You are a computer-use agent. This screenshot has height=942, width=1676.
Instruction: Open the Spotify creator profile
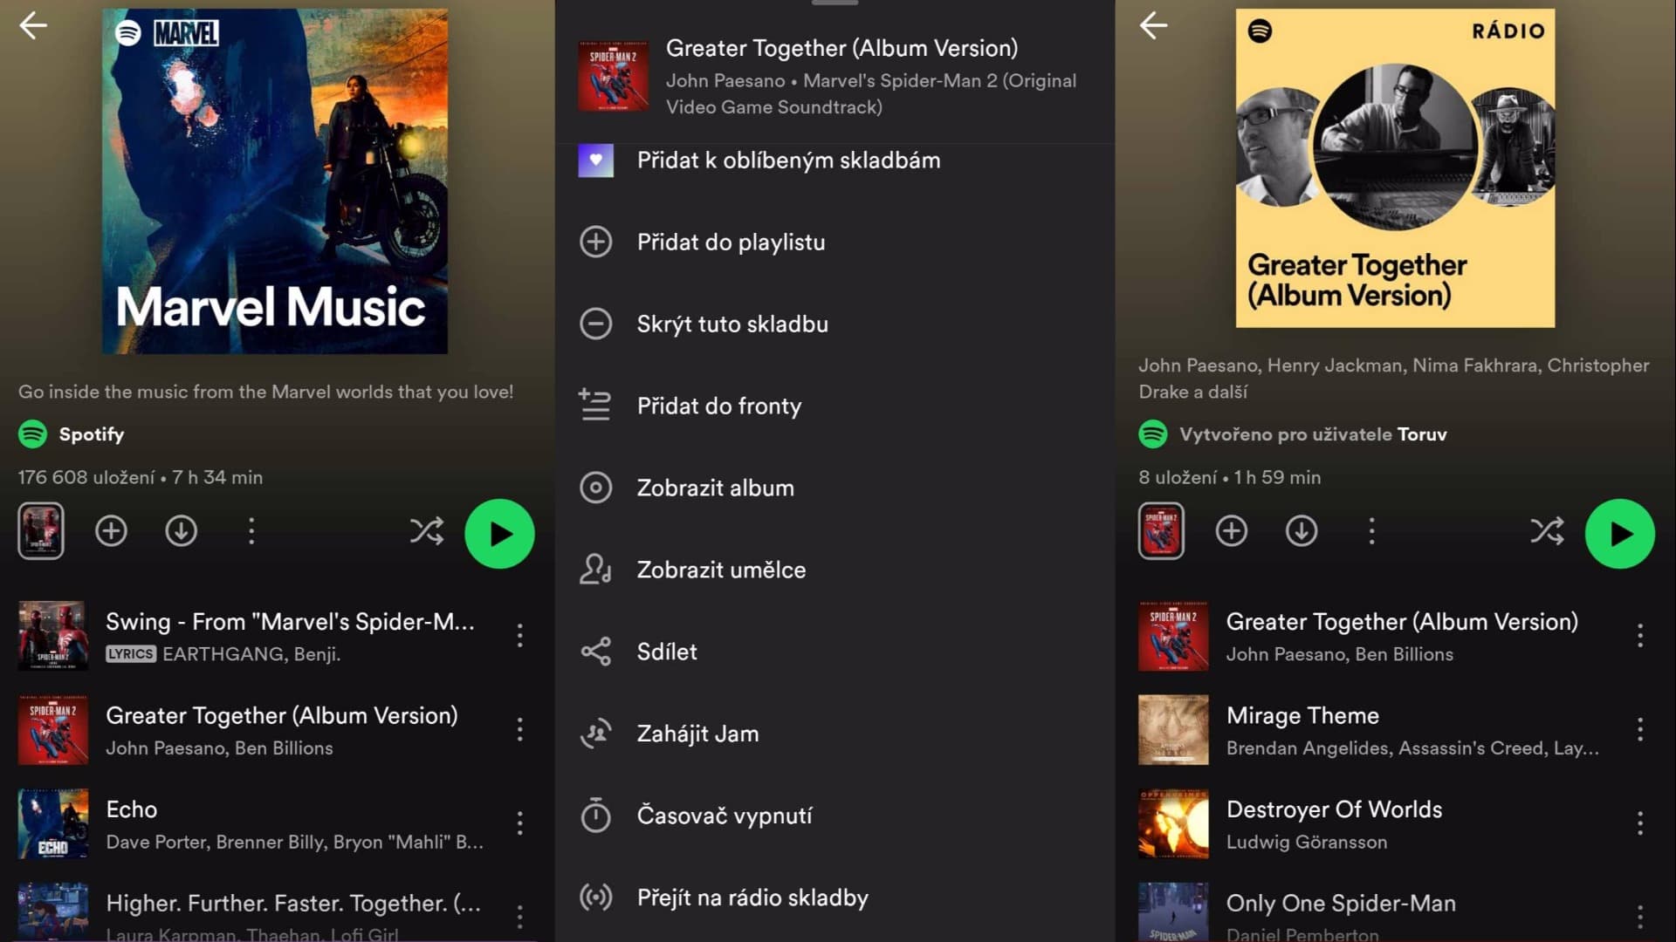71,433
